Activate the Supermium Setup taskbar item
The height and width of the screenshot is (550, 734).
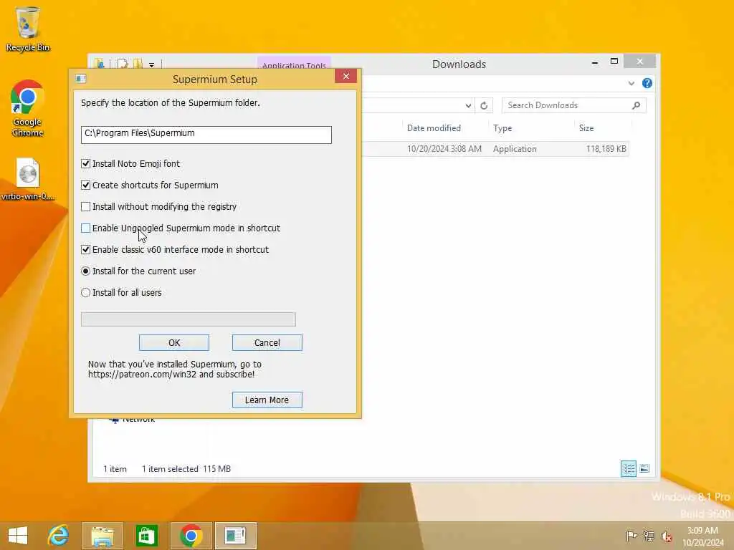(x=235, y=536)
